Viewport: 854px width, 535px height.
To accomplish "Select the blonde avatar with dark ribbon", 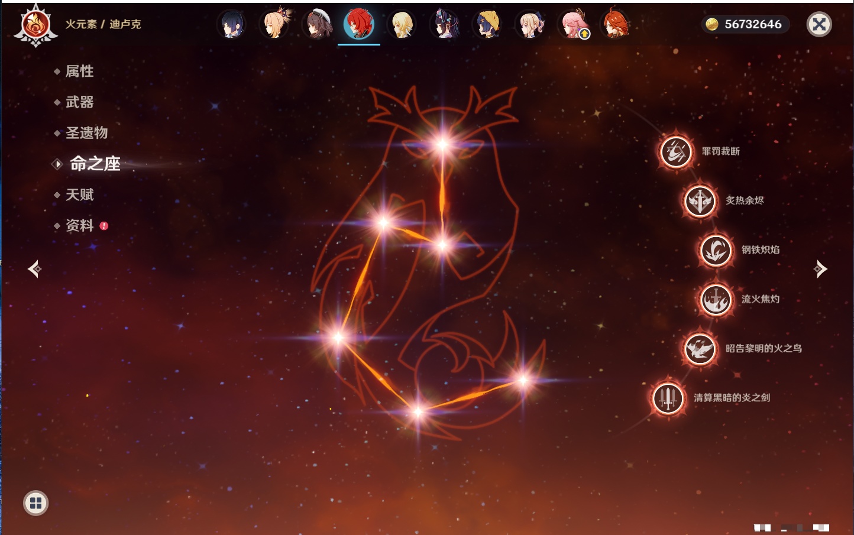I will click(530, 24).
